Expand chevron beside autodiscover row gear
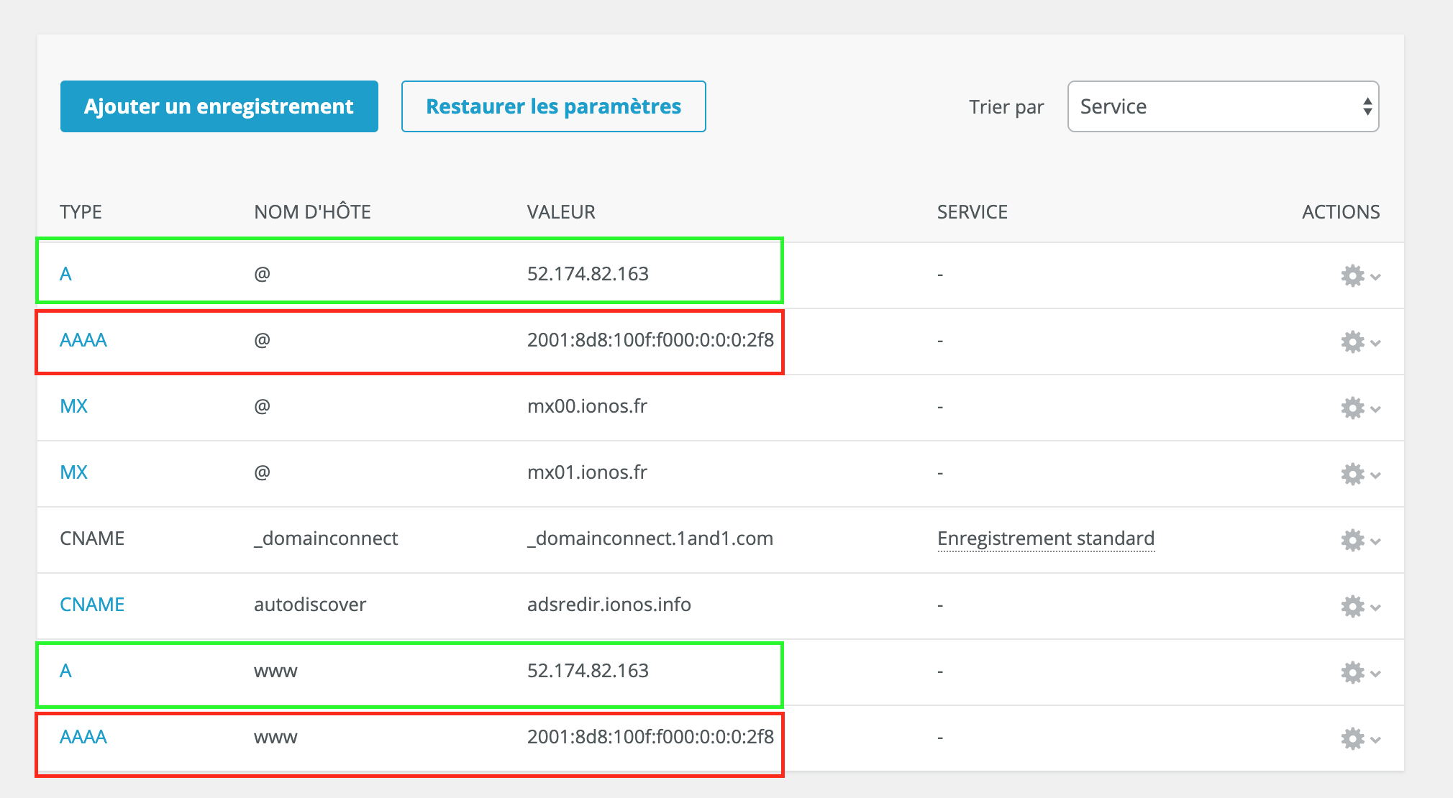This screenshot has width=1453, height=798. [1375, 607]
